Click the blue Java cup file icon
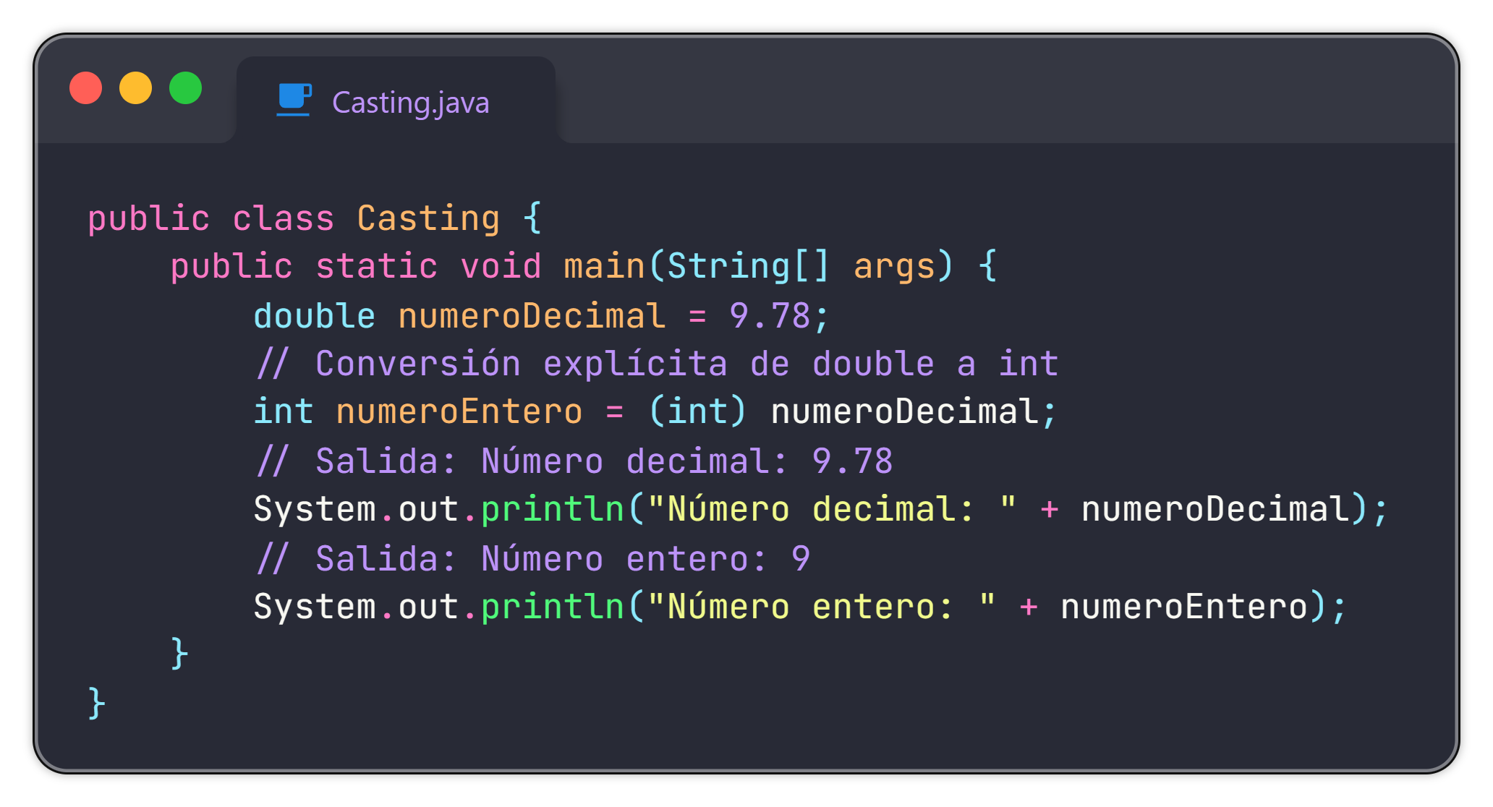The height and width of the screenshot is (807, 1493). click(294, 100)
